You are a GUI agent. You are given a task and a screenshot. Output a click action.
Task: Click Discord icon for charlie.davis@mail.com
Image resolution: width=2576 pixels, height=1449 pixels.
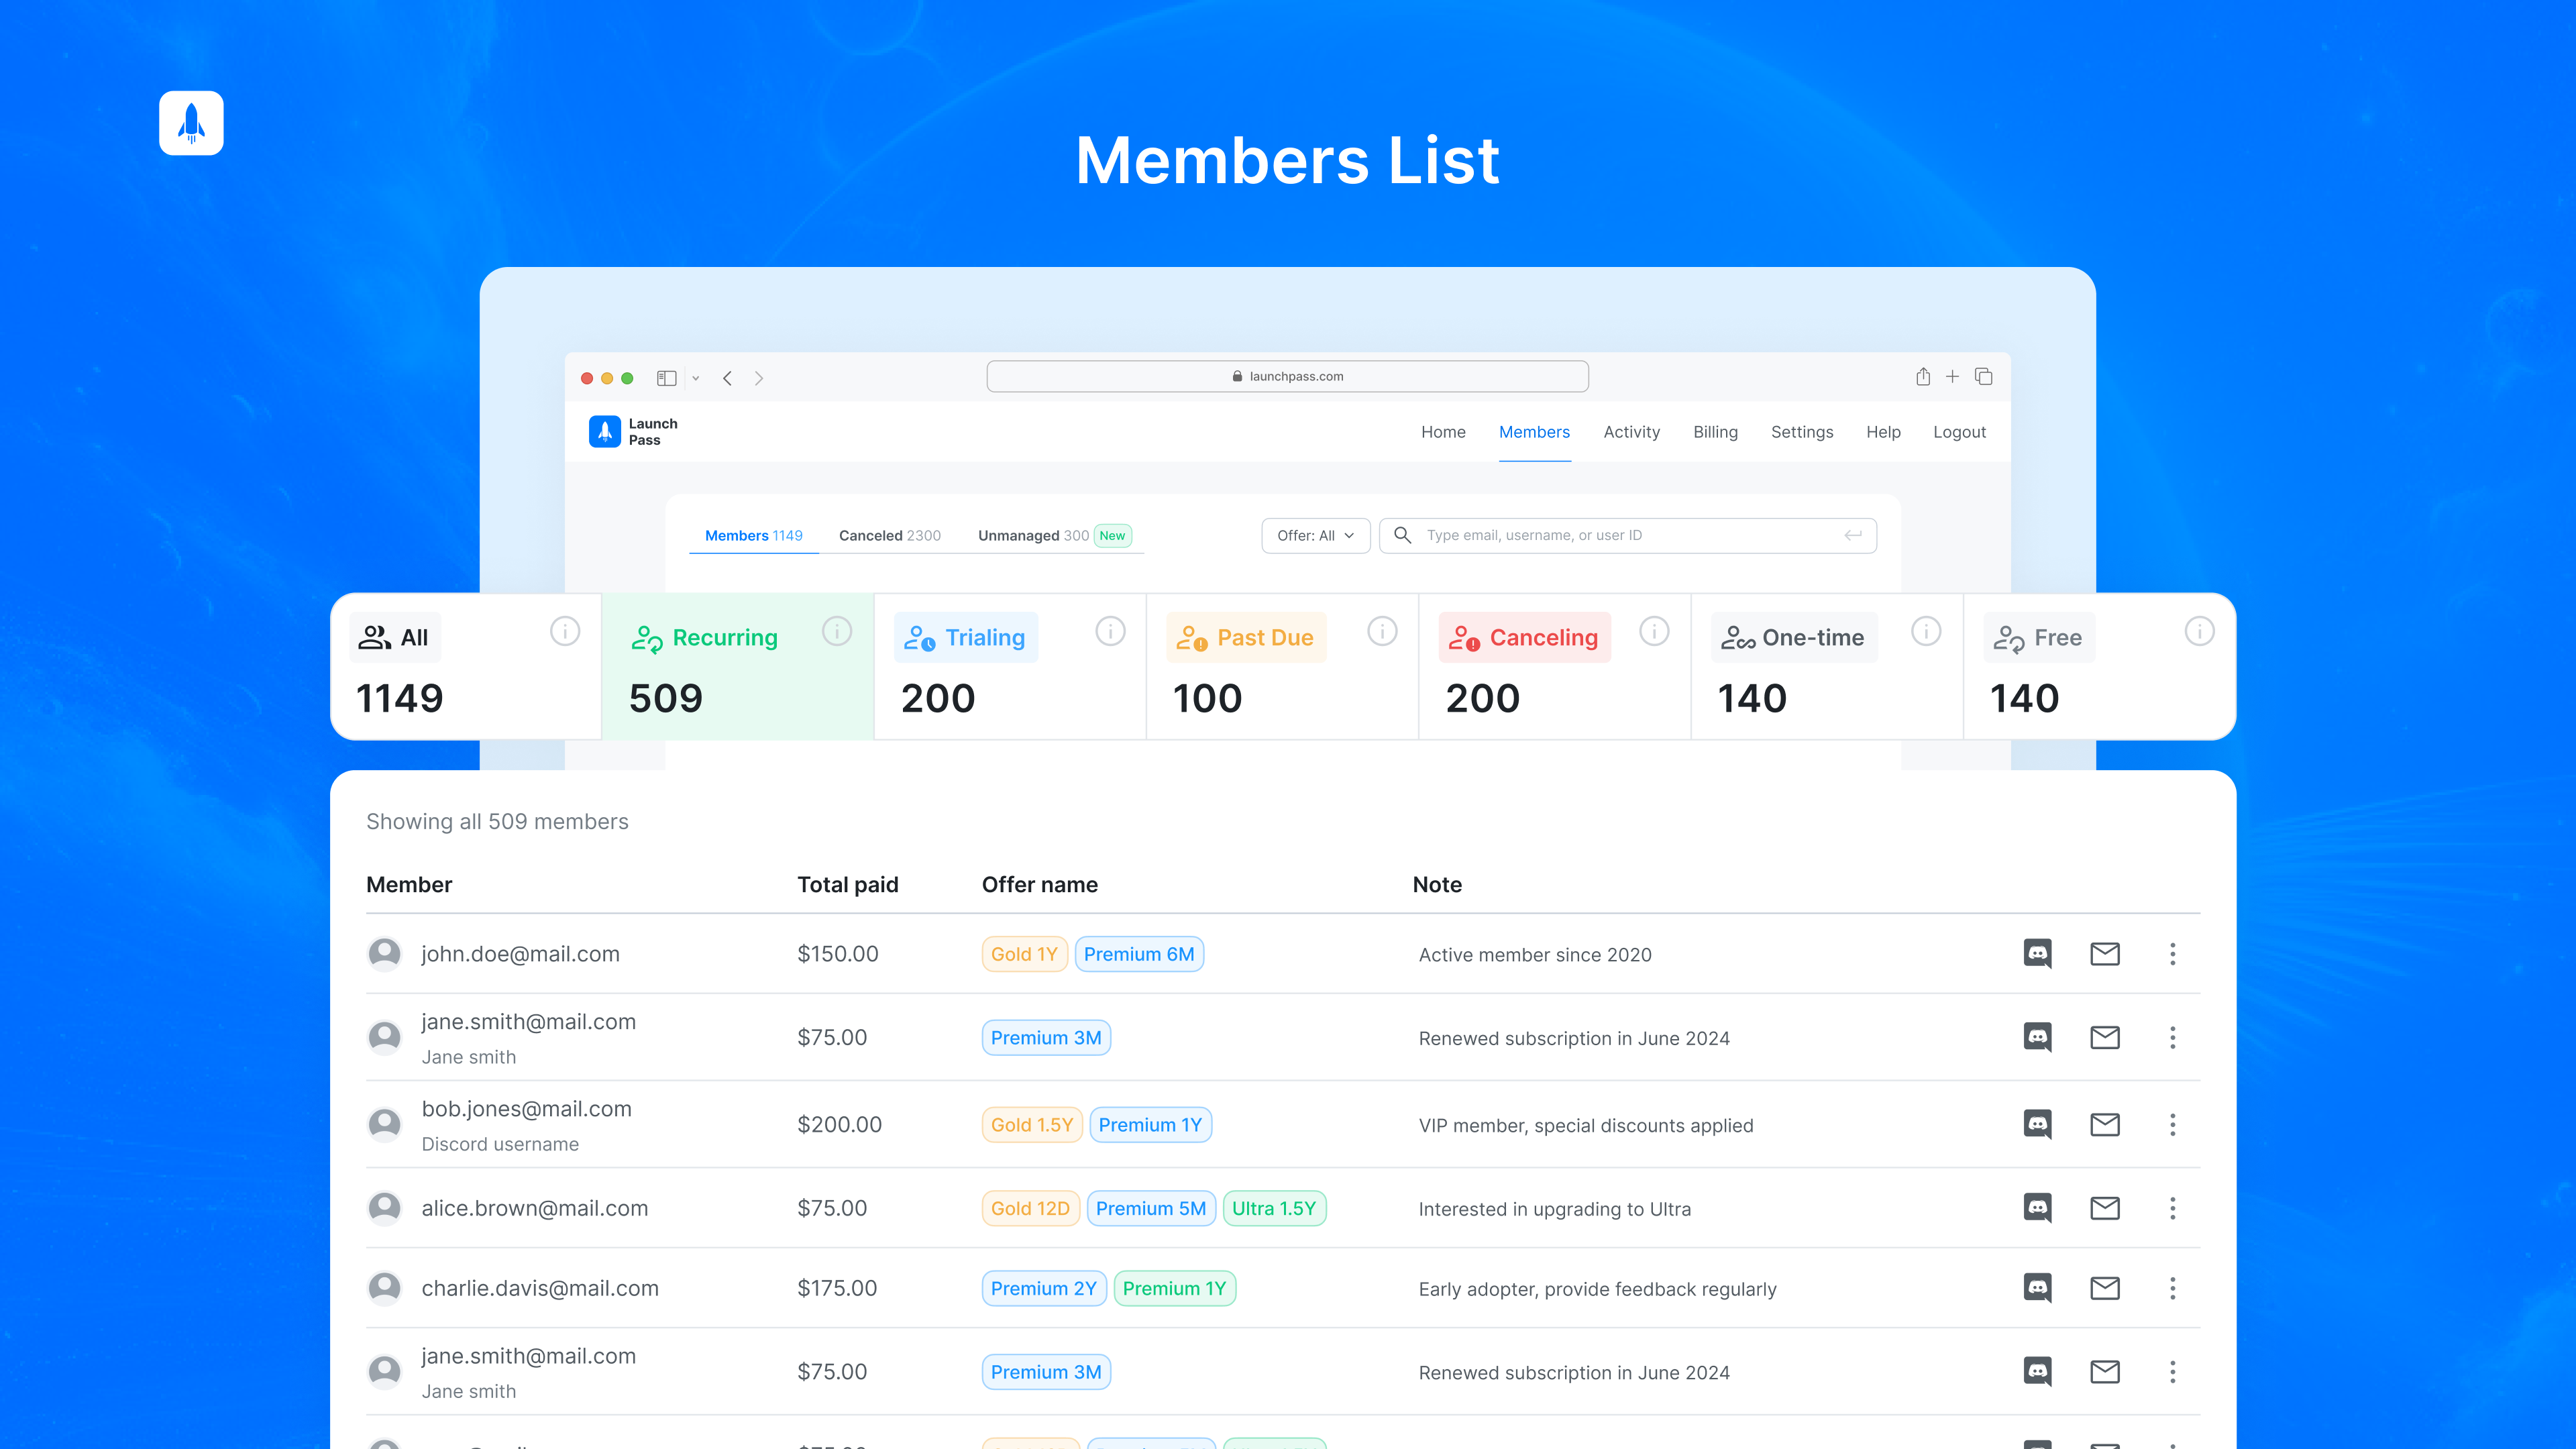click(x=2037, y=1288)
